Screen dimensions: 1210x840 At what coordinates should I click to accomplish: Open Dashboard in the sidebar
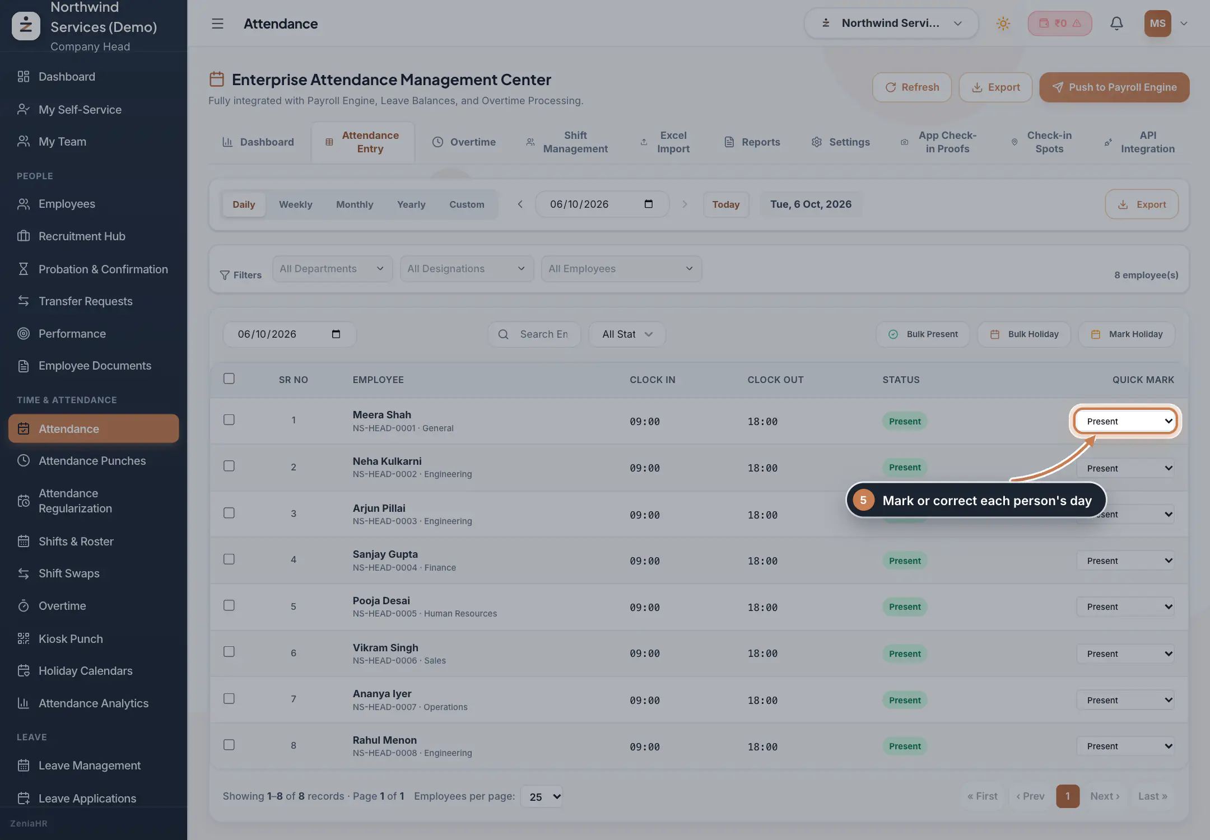[x=94, y=77]
